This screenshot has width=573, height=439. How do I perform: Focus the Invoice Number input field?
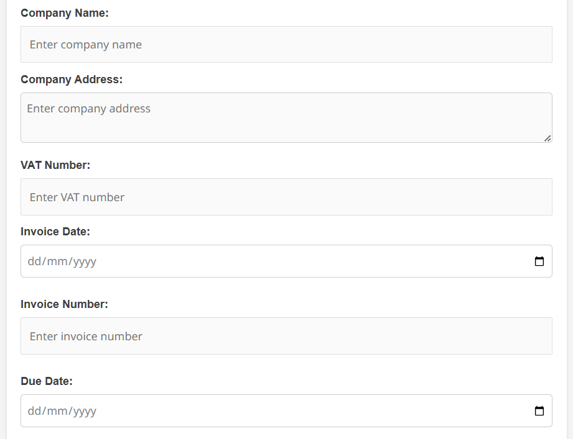286,337
